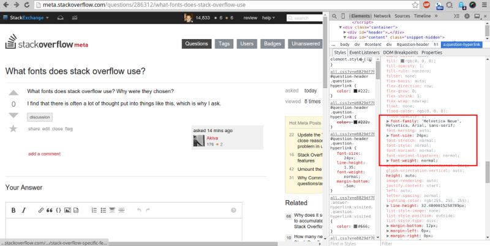Go back with the browser back arrow
490x246 pixels.
[6, 5]
